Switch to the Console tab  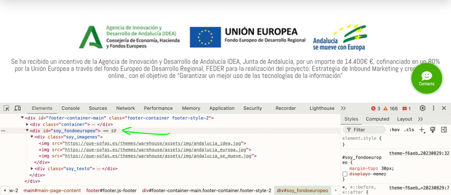(x=70, y=108)
